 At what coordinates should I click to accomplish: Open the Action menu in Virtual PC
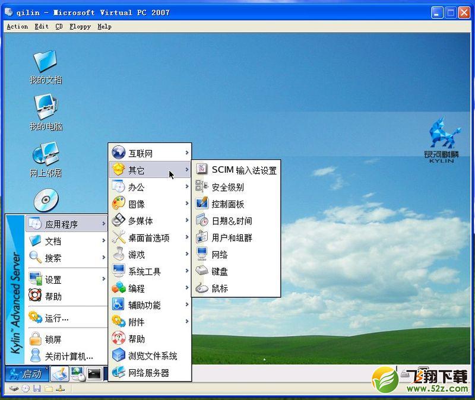[17, 27]
